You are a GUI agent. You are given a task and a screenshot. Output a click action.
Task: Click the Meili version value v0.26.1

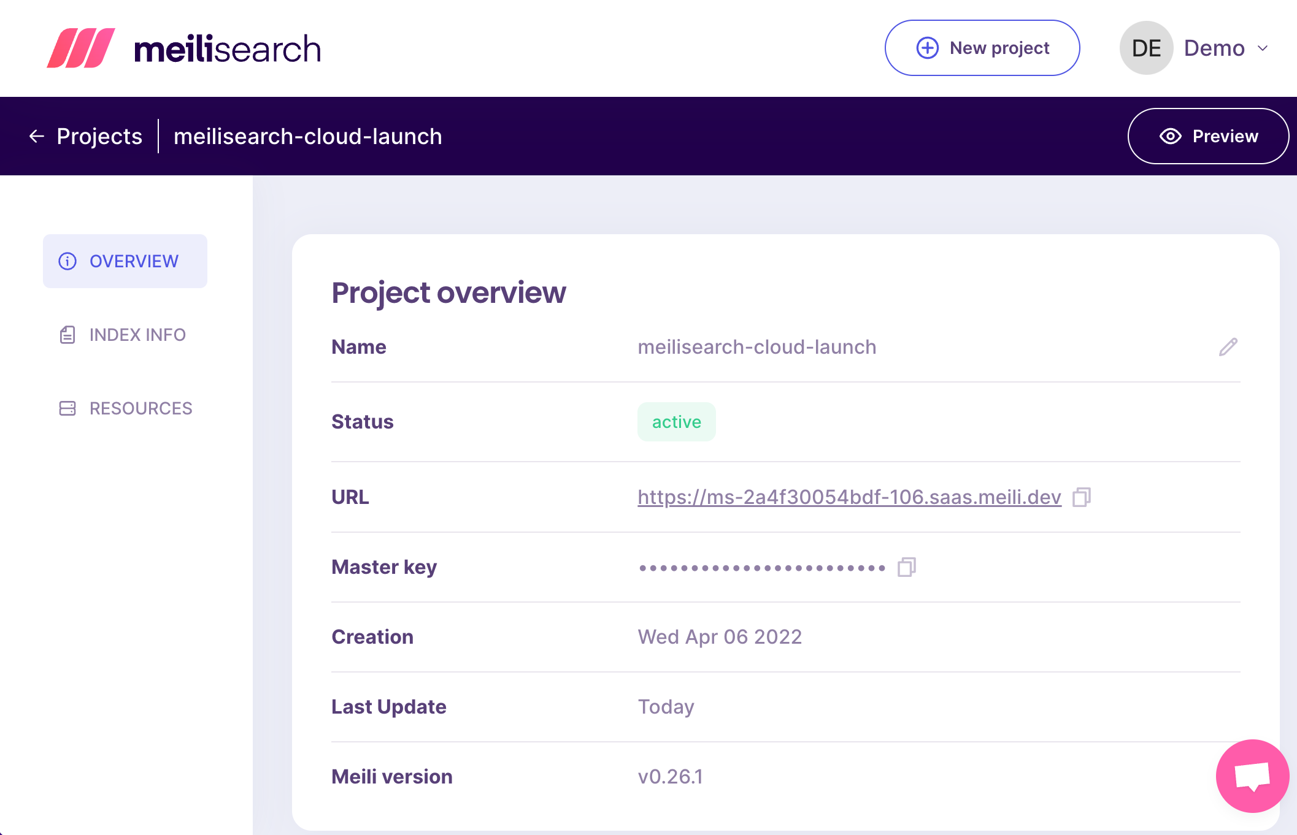(x=670, y=777)
